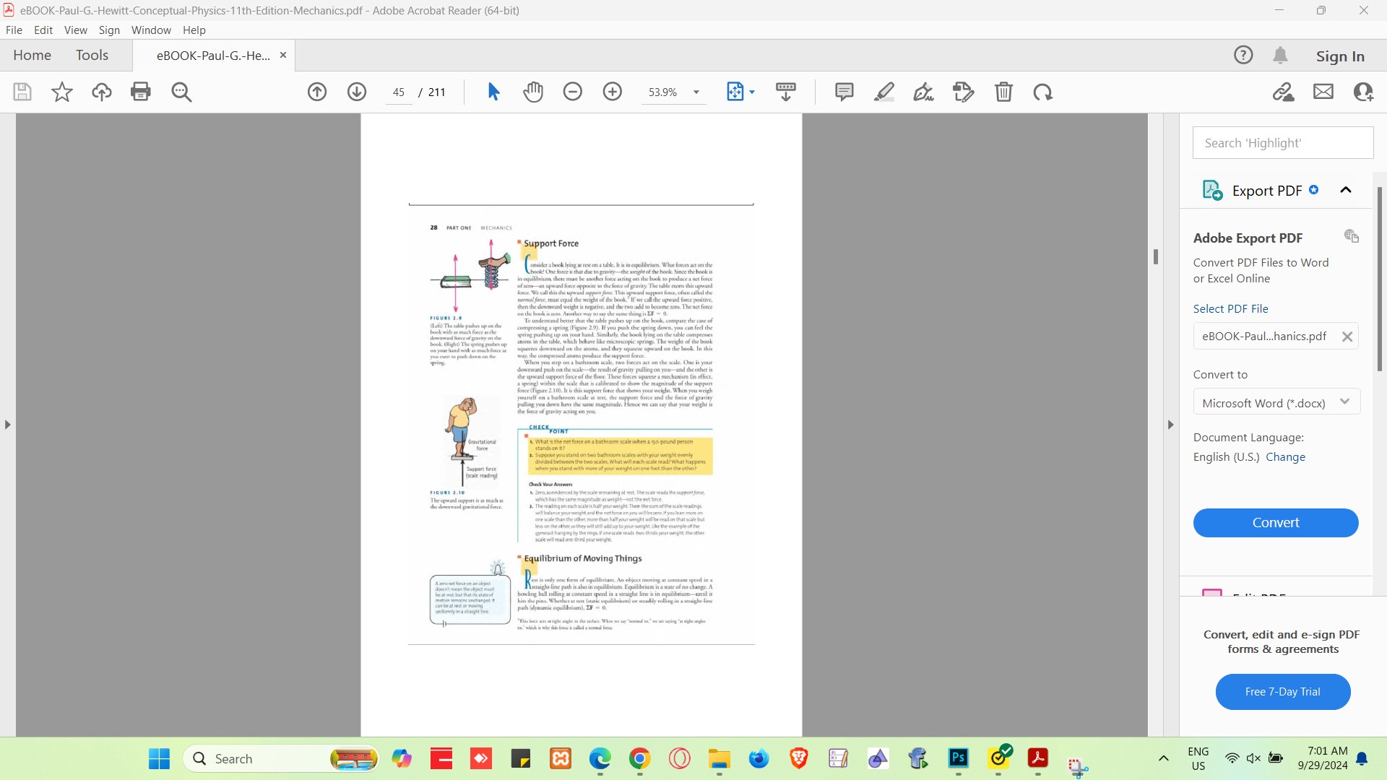Open the zoom percentage dropdown
Viewport: 1387px width, 780px height.
pos(696,92)
